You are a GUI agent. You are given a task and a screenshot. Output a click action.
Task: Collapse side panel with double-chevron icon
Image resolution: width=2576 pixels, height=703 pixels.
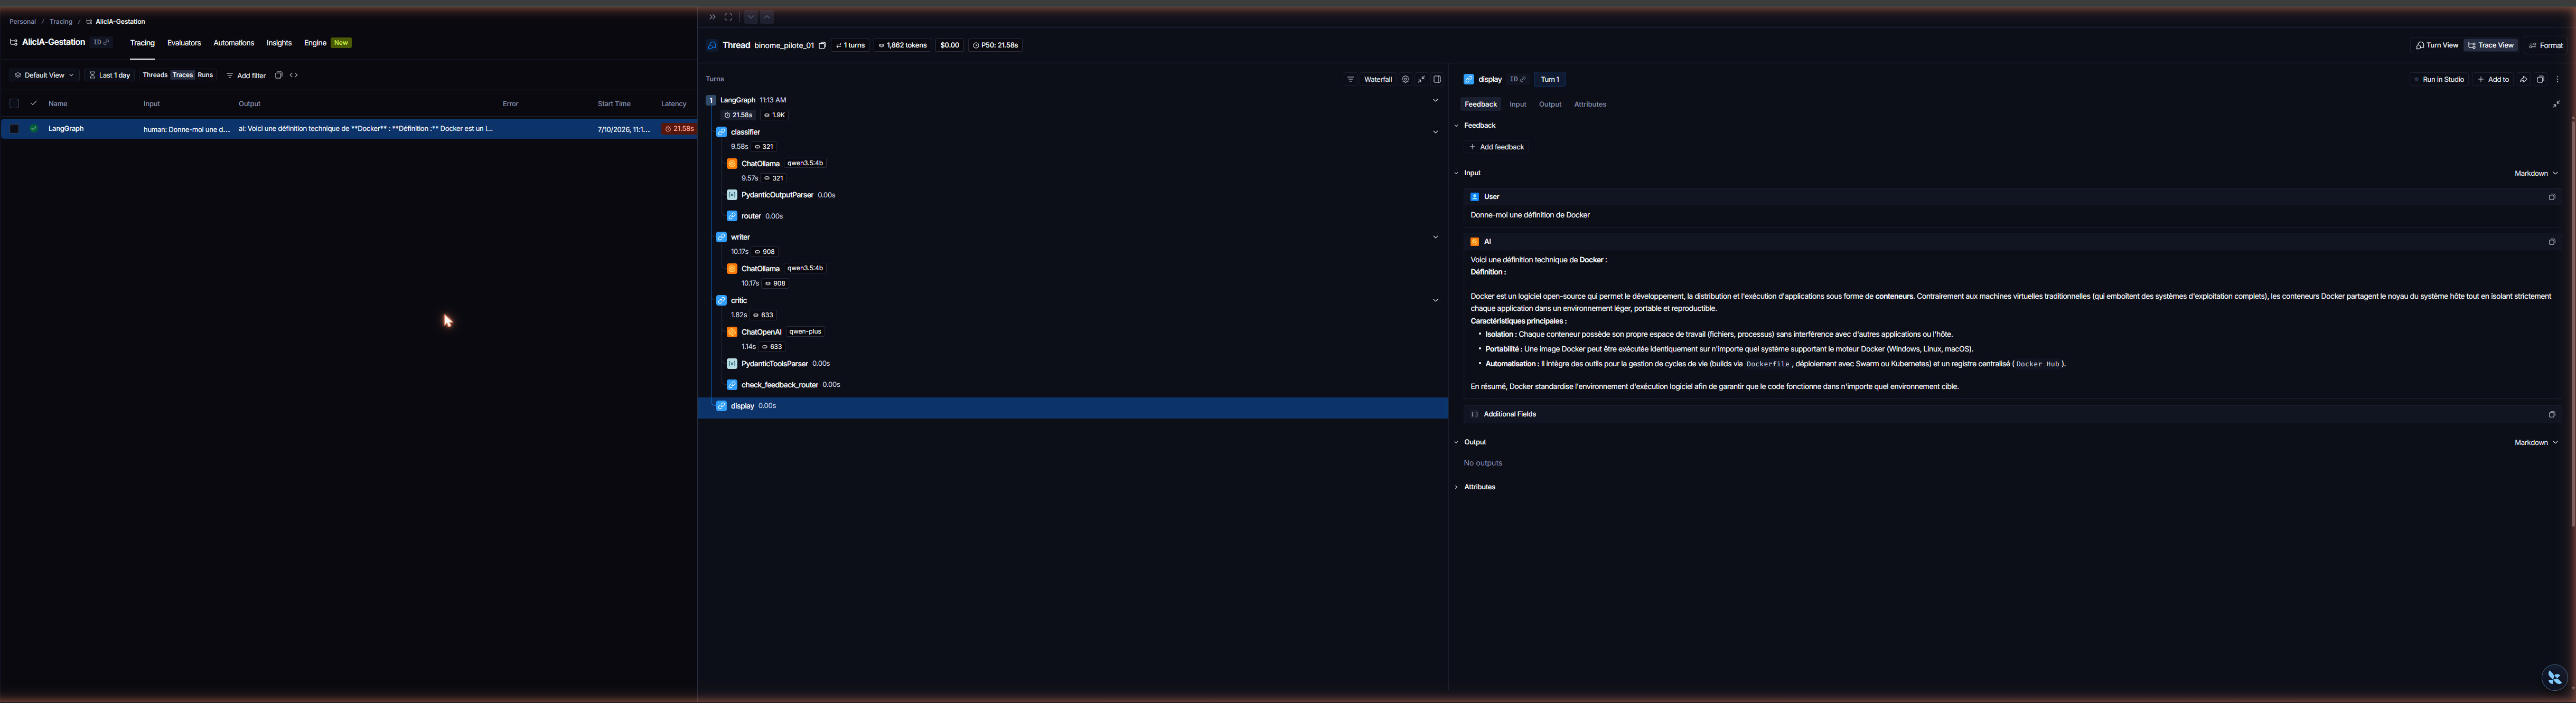coord(712,17)
